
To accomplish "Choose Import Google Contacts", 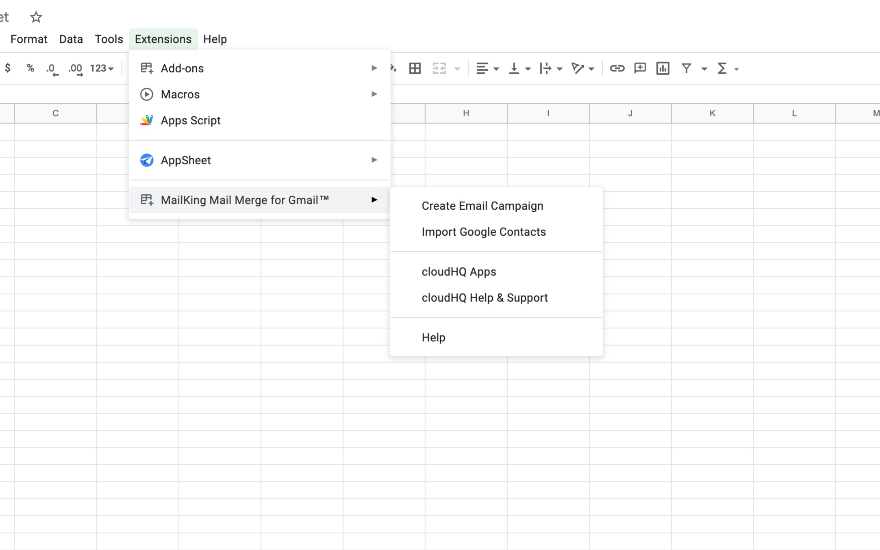I will [x=496, y=232].
